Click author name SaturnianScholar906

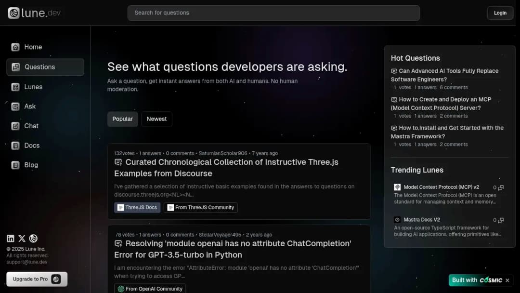click(x=223, y=153)
